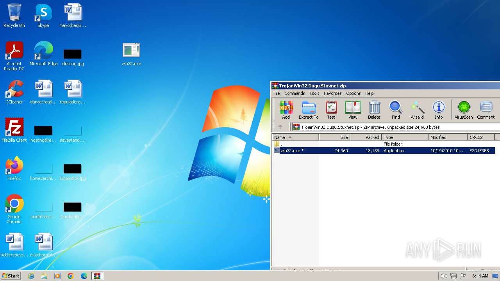Image resolution: width=500 pixels, height=281 pixels.
Task: Select the Skype desktop shortcut
Action: point(43,16)
